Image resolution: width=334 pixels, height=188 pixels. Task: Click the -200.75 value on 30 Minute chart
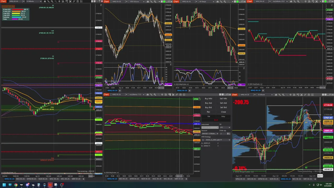point(241,102)
